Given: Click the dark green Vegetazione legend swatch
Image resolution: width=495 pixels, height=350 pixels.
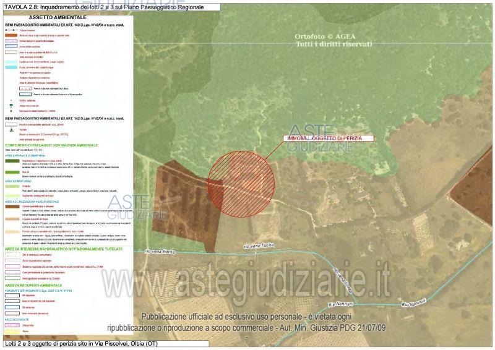Looking at the screenshot, I should click(x=12, y=161).
